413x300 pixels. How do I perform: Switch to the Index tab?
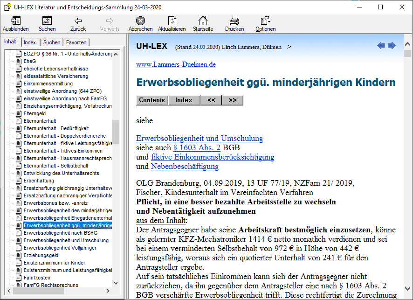30,42
